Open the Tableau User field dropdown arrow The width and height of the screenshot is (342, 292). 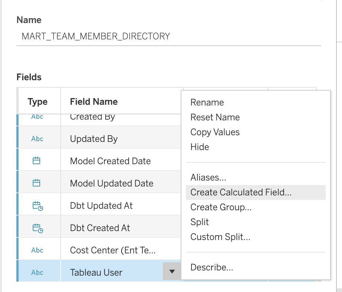(x=172, y=272)
